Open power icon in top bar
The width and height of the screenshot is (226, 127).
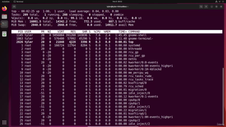click(x=223, y=1)
